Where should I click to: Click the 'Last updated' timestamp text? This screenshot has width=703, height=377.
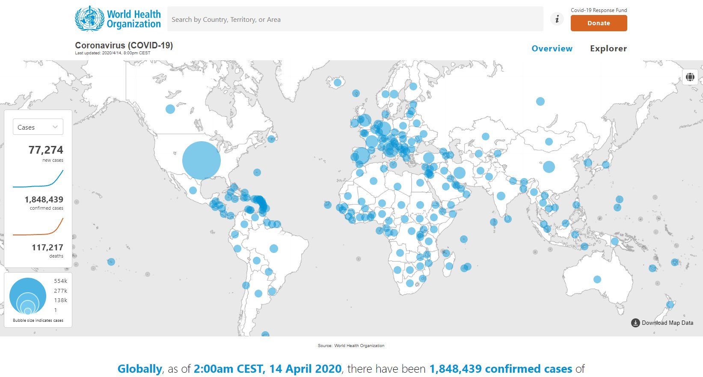[x=113, y=53]
